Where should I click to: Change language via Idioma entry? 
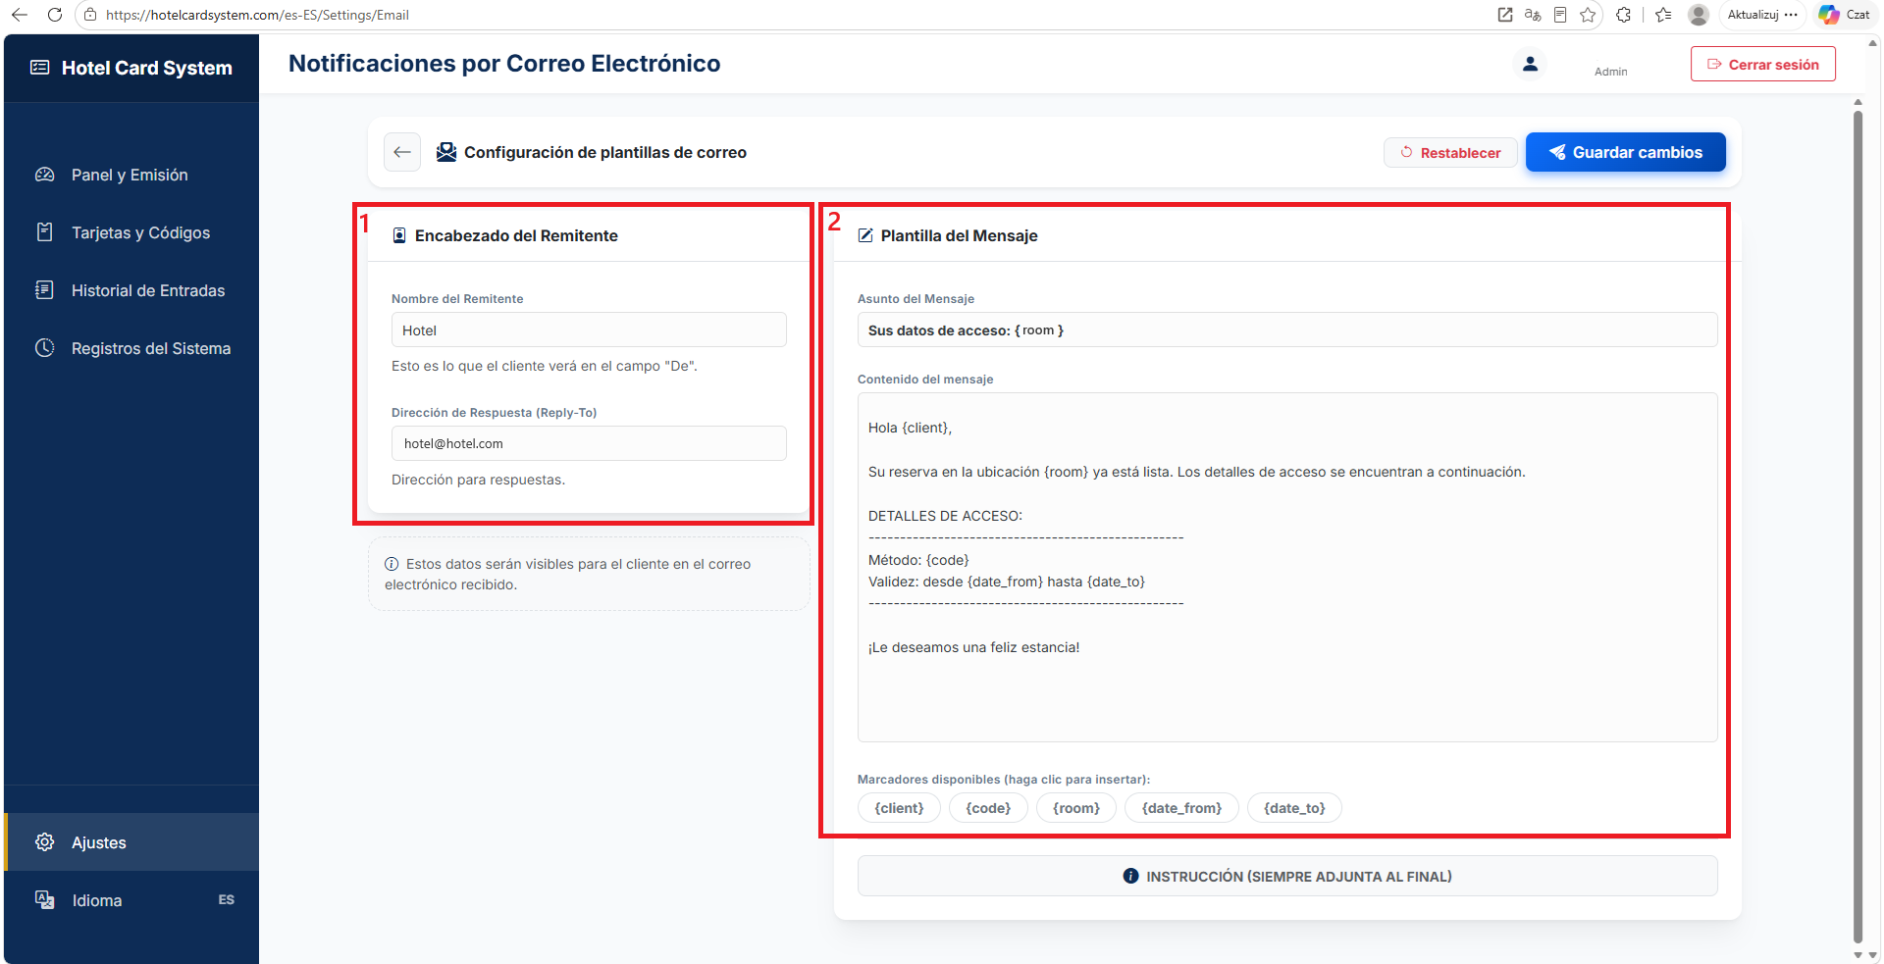[131, 900]
